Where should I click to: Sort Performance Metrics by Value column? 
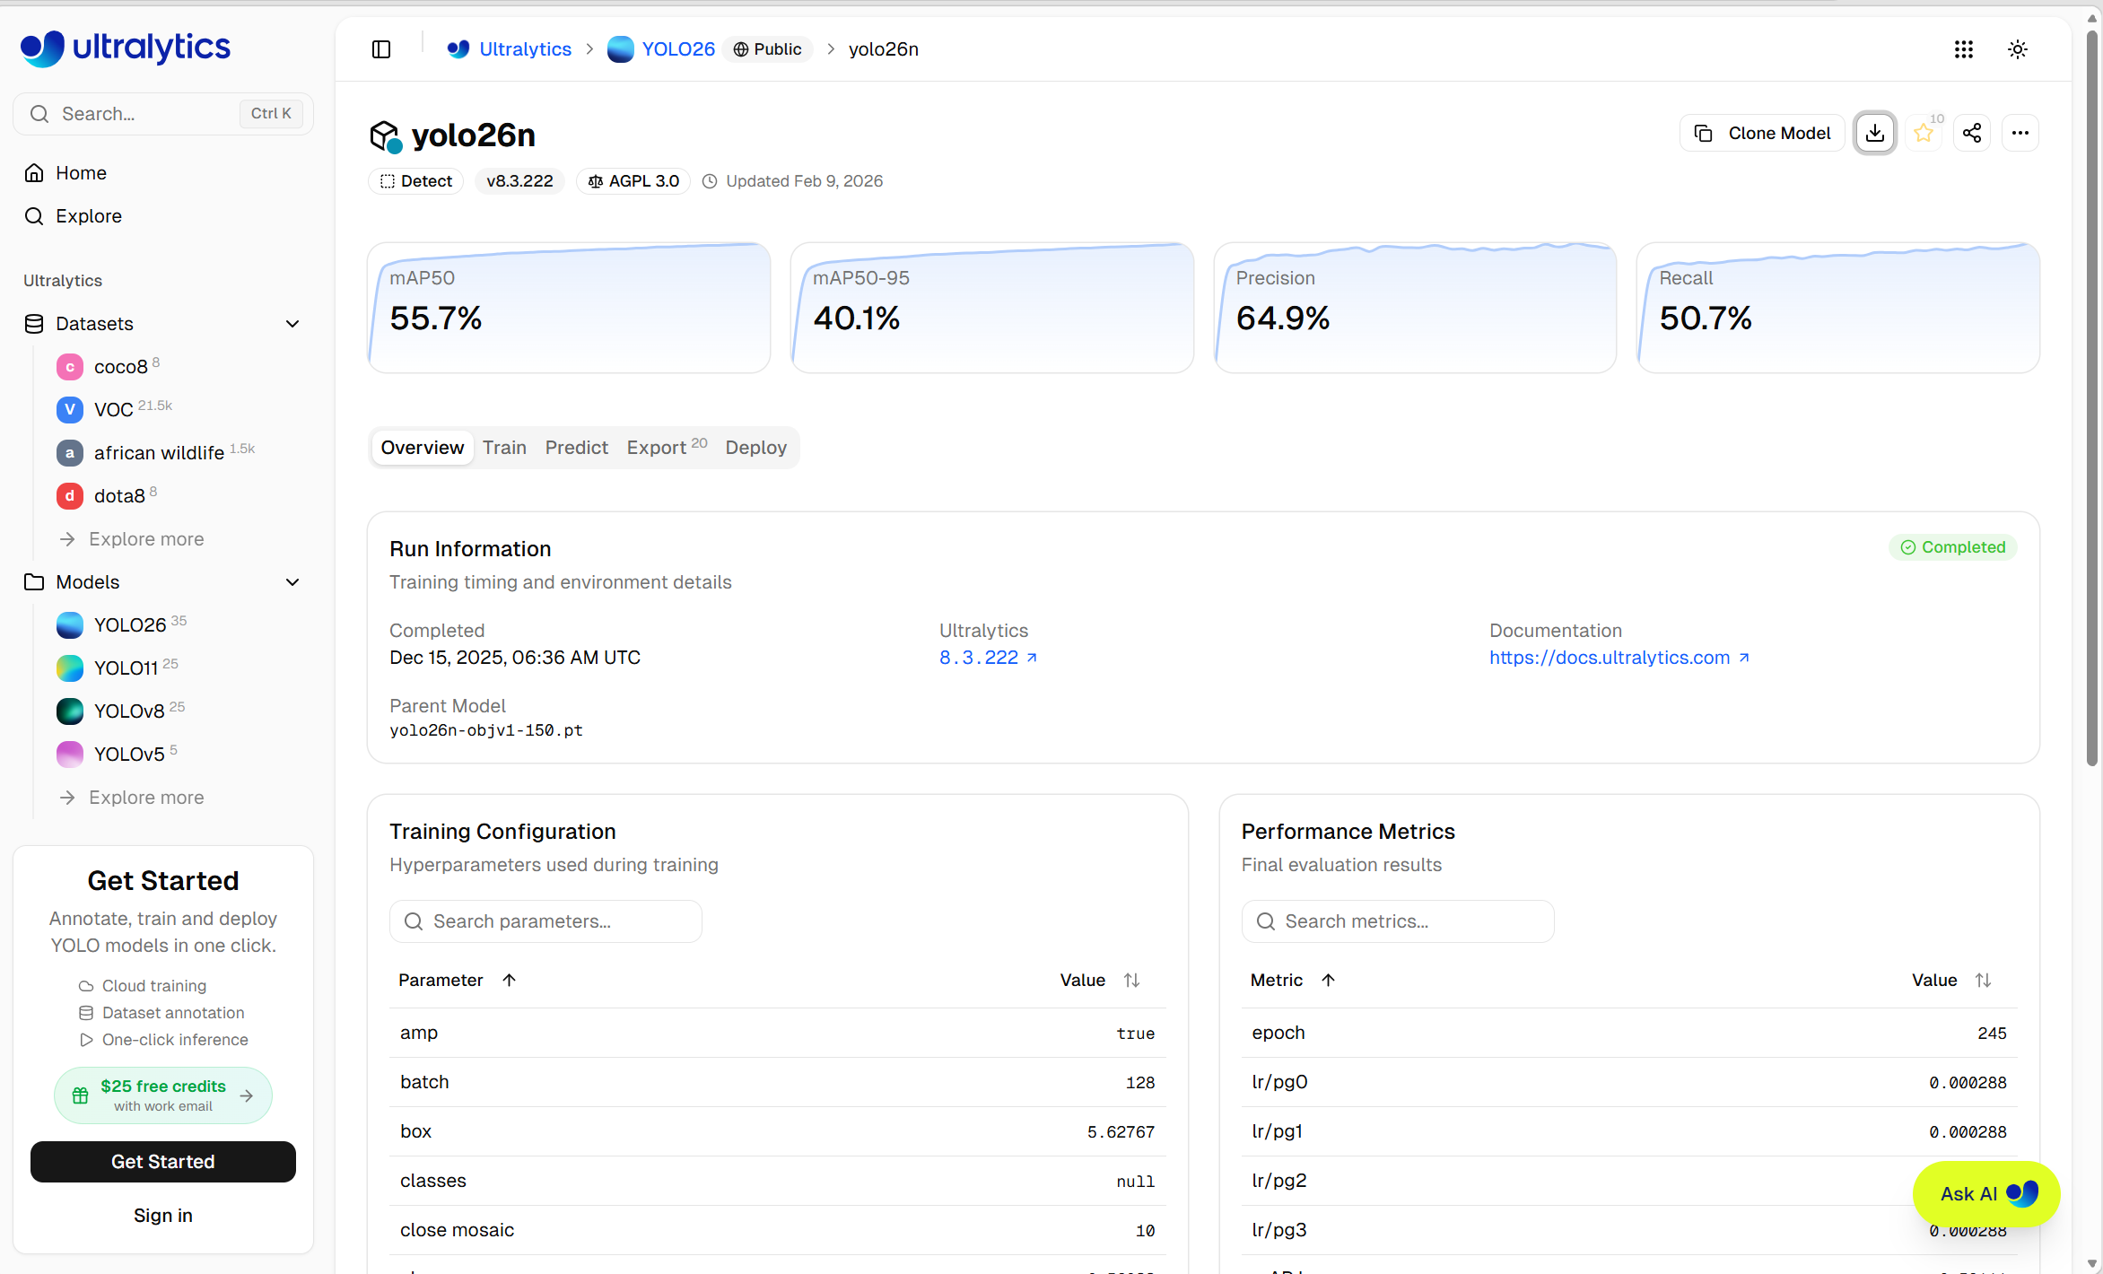[x=1951, y=981]
